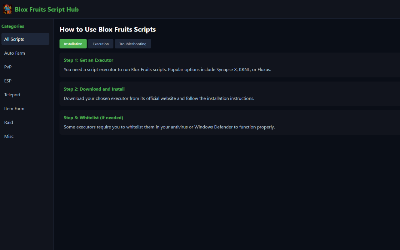Click the Step 3 antivirus instructions text

[169, 127]
